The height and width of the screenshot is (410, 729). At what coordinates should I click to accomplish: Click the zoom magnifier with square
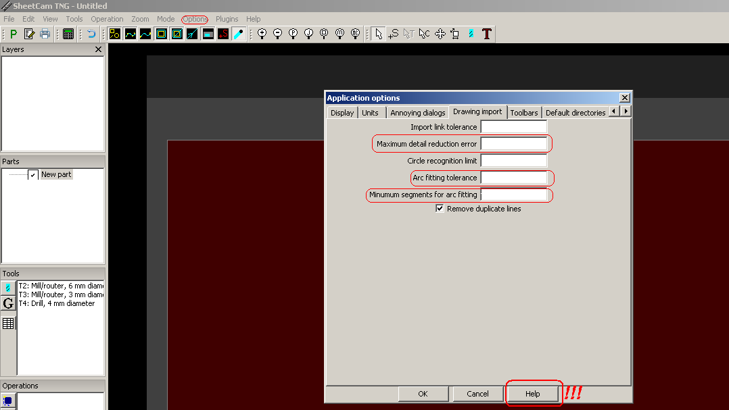[x=324, y=34]
